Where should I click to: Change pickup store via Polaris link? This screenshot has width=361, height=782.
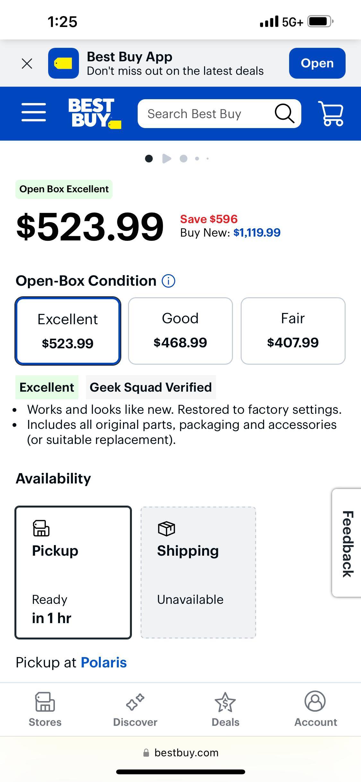click(x=104, y=663)
